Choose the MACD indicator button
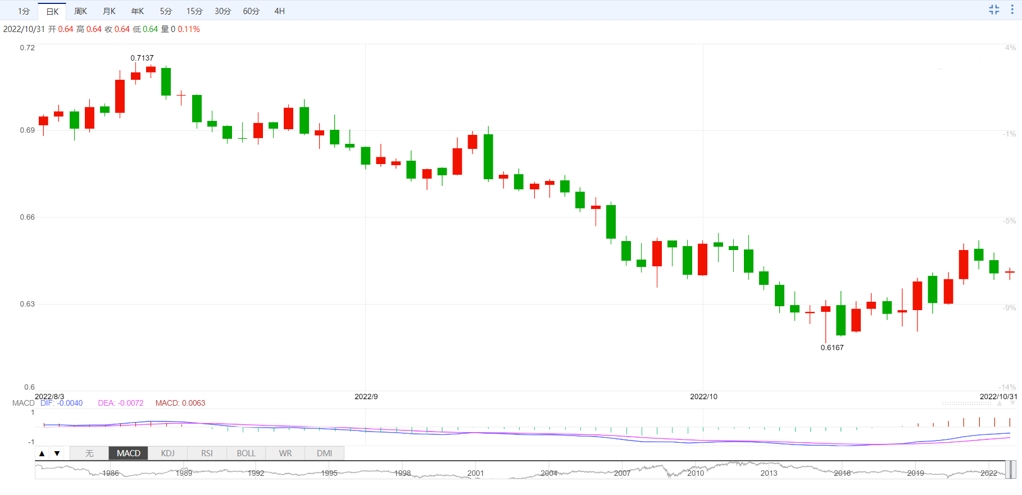The image size is (1022, 495). [x=129, y=453]
